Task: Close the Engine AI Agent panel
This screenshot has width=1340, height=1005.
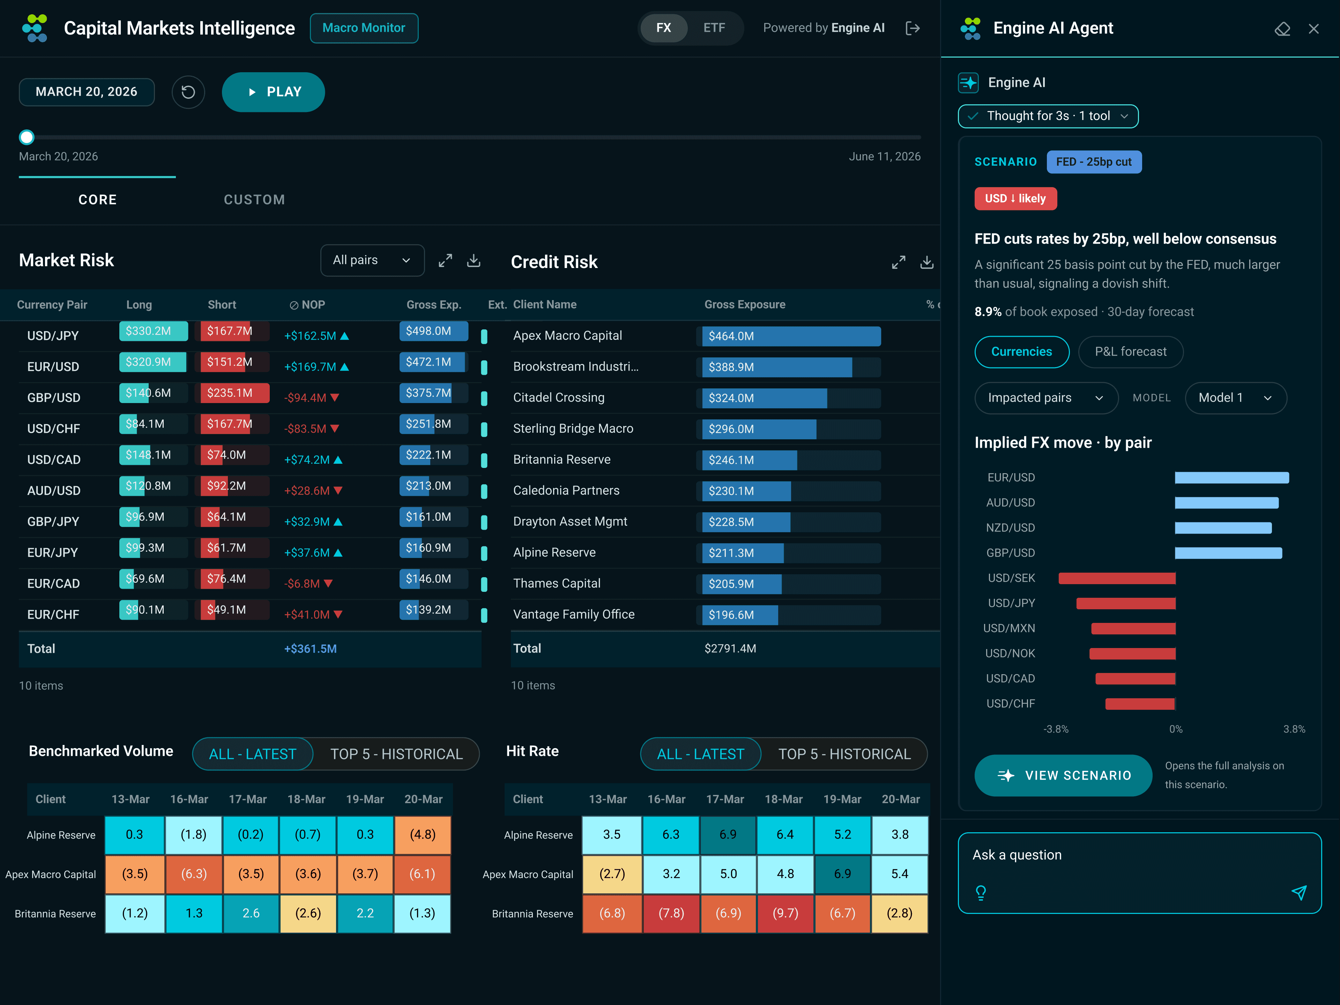Action: coord(1313,29)
